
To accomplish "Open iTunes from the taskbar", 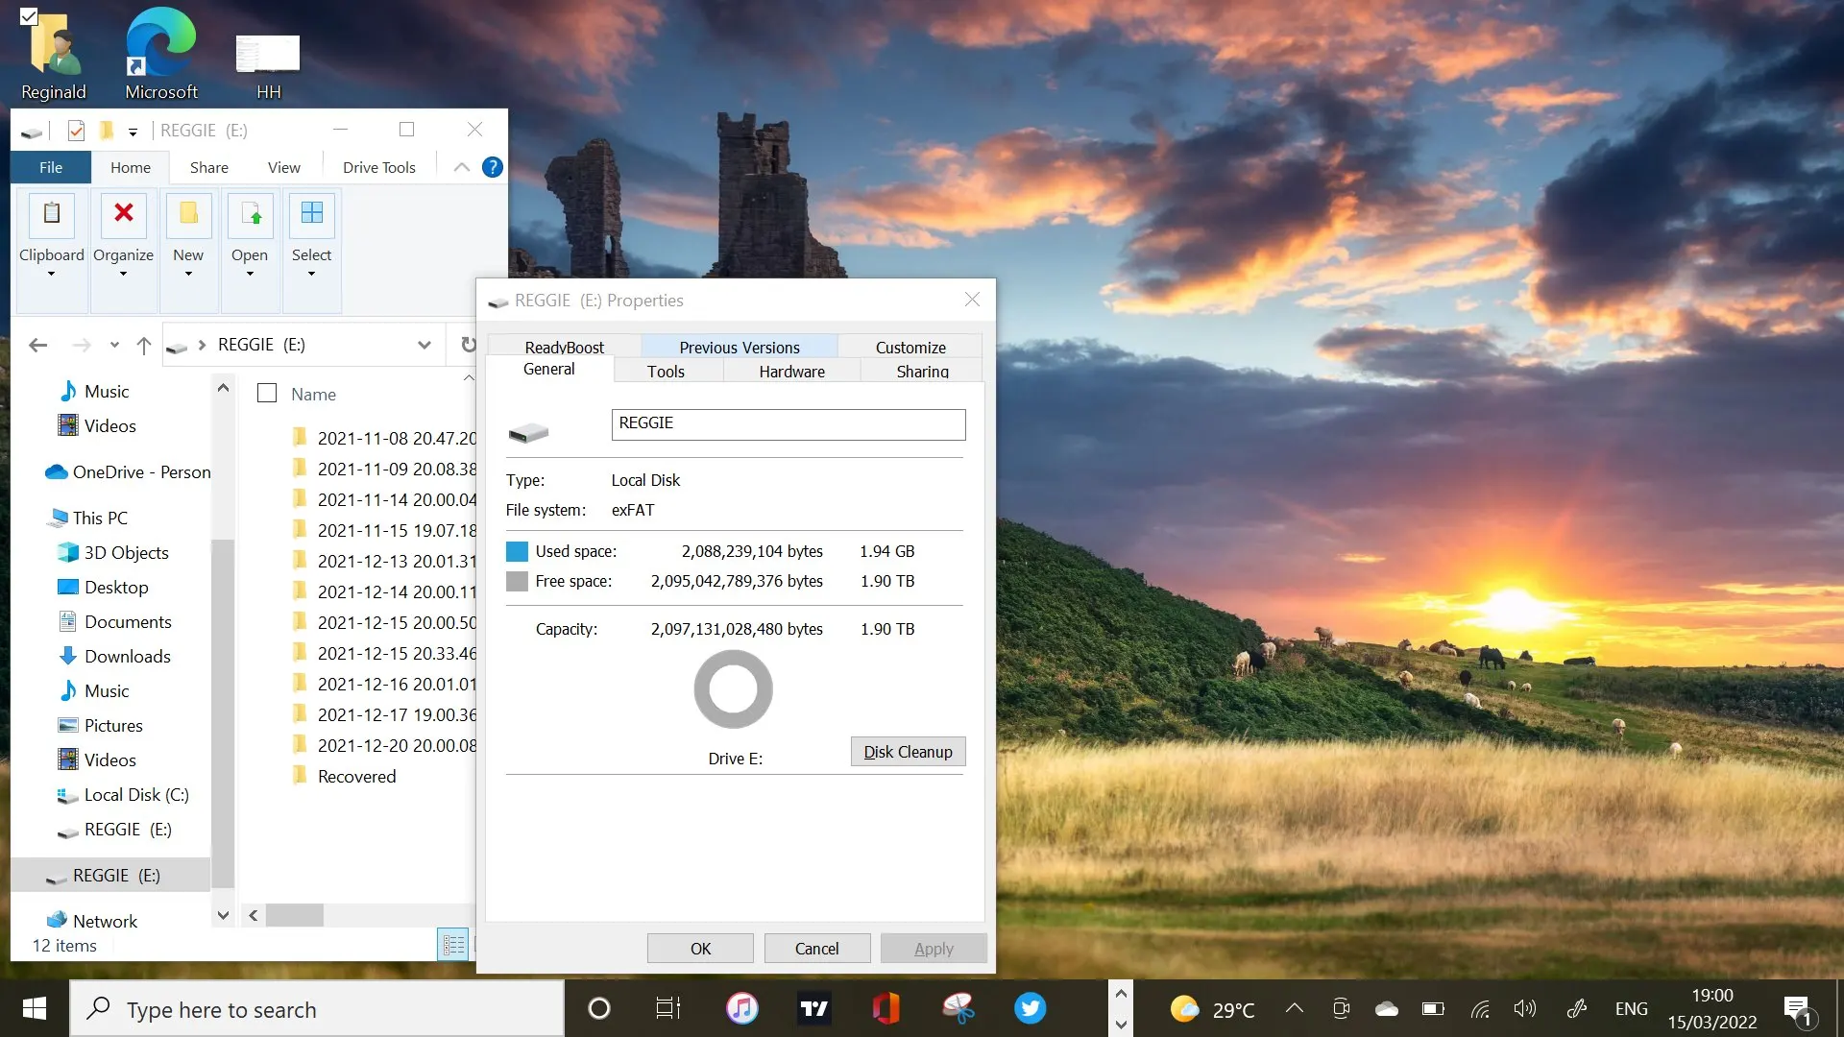I will [x=741, y=1008].
